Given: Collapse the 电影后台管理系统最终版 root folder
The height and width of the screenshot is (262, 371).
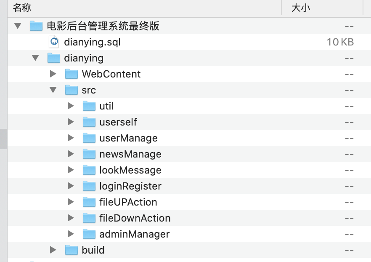Looking at the screenshot, I should pyautogui.click(x=18, y=26).
